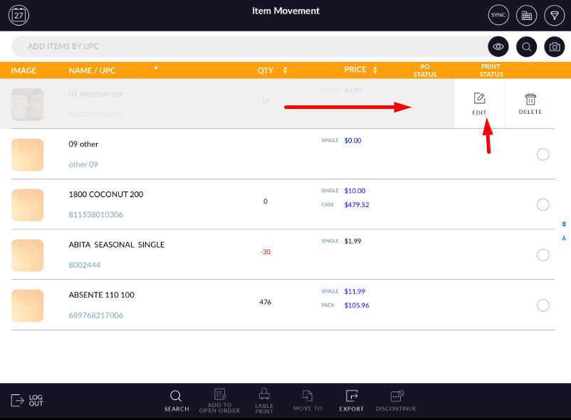
Task: Select radio button for ABITA SEASONAL SINGLE
Action: point(543,255)
